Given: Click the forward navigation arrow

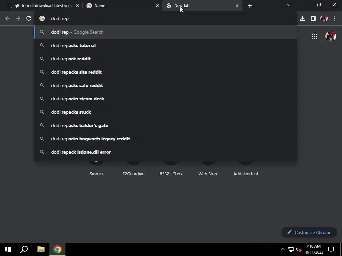Looking at the screenshot, I should coord(18,18).
